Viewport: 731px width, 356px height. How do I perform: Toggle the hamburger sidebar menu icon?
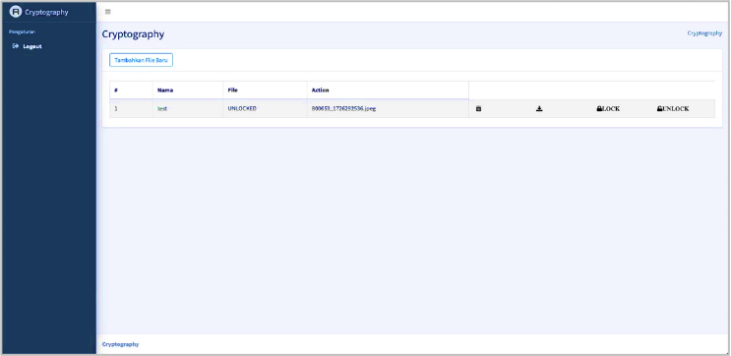pos(107,12)
